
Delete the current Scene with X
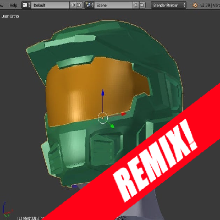pos(142,5)
